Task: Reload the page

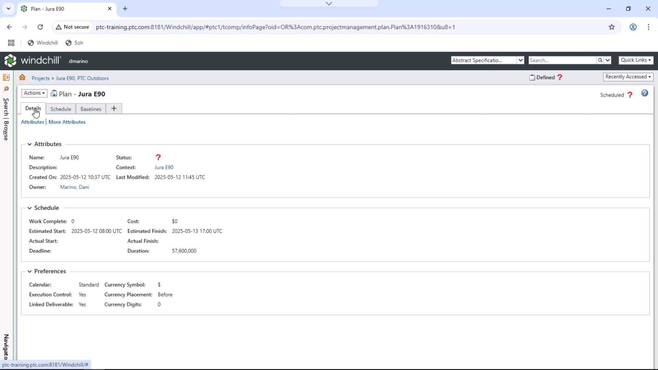Action: [40, 27]
